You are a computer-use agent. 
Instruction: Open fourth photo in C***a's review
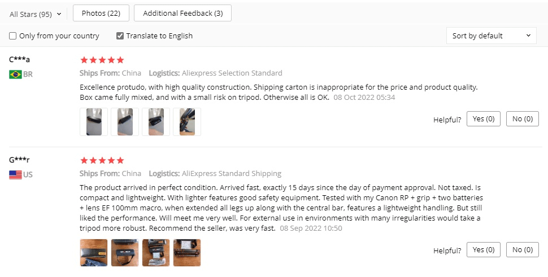(x=187, y=122)
